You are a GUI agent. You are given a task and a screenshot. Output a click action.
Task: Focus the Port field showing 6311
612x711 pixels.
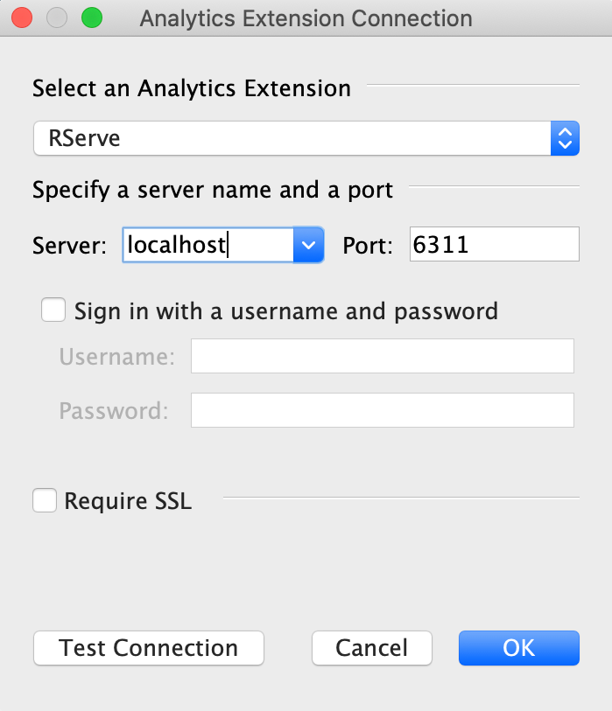[x=494, y=245]
